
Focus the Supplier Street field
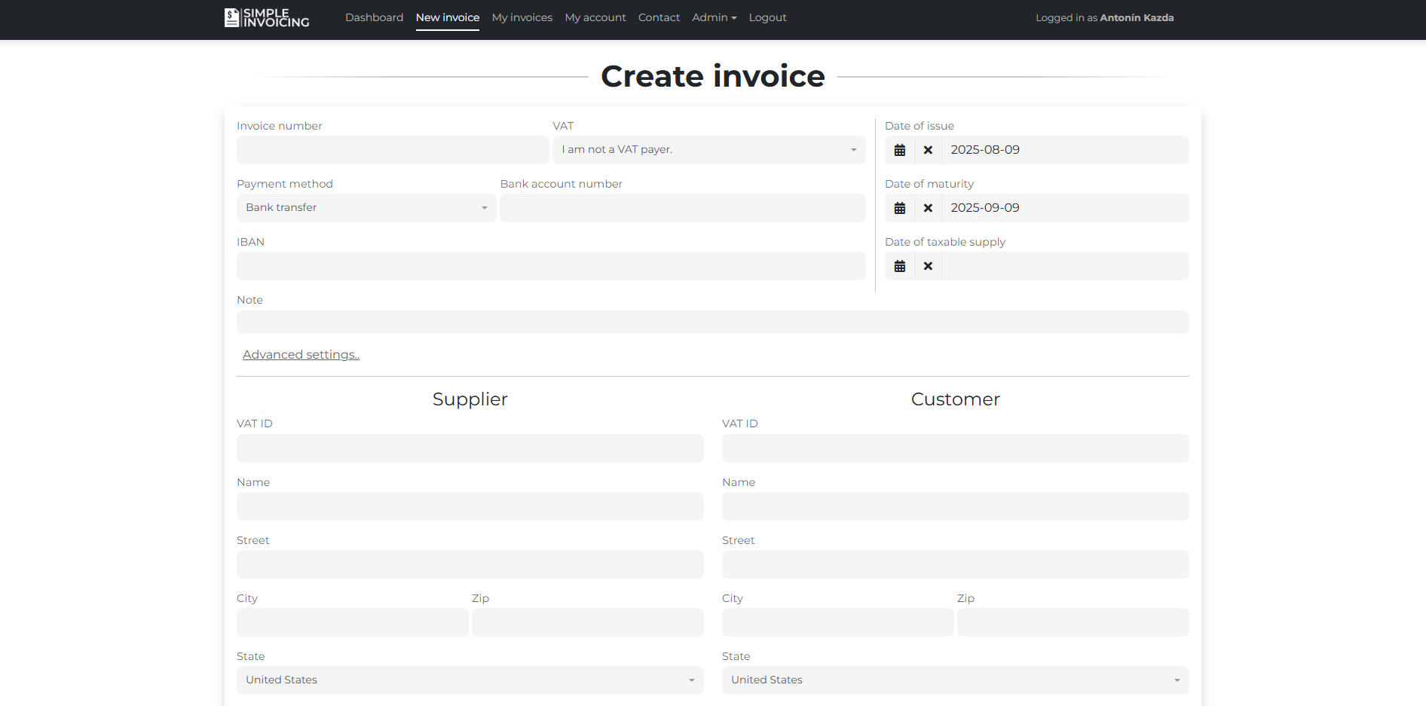point(470,564)
